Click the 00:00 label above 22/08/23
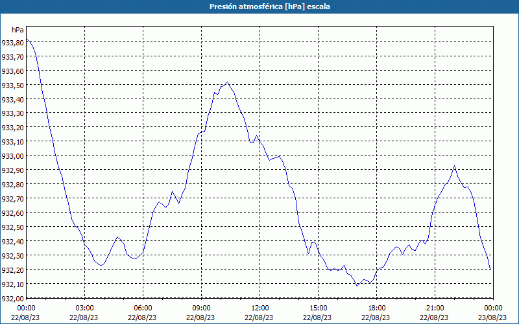The height and width of the screenshot is (324, 519). click(x=26, y=308)
